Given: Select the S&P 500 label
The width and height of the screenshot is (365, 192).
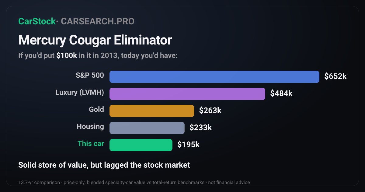Looking at the screenshot, I should click(x=90, y=75).
